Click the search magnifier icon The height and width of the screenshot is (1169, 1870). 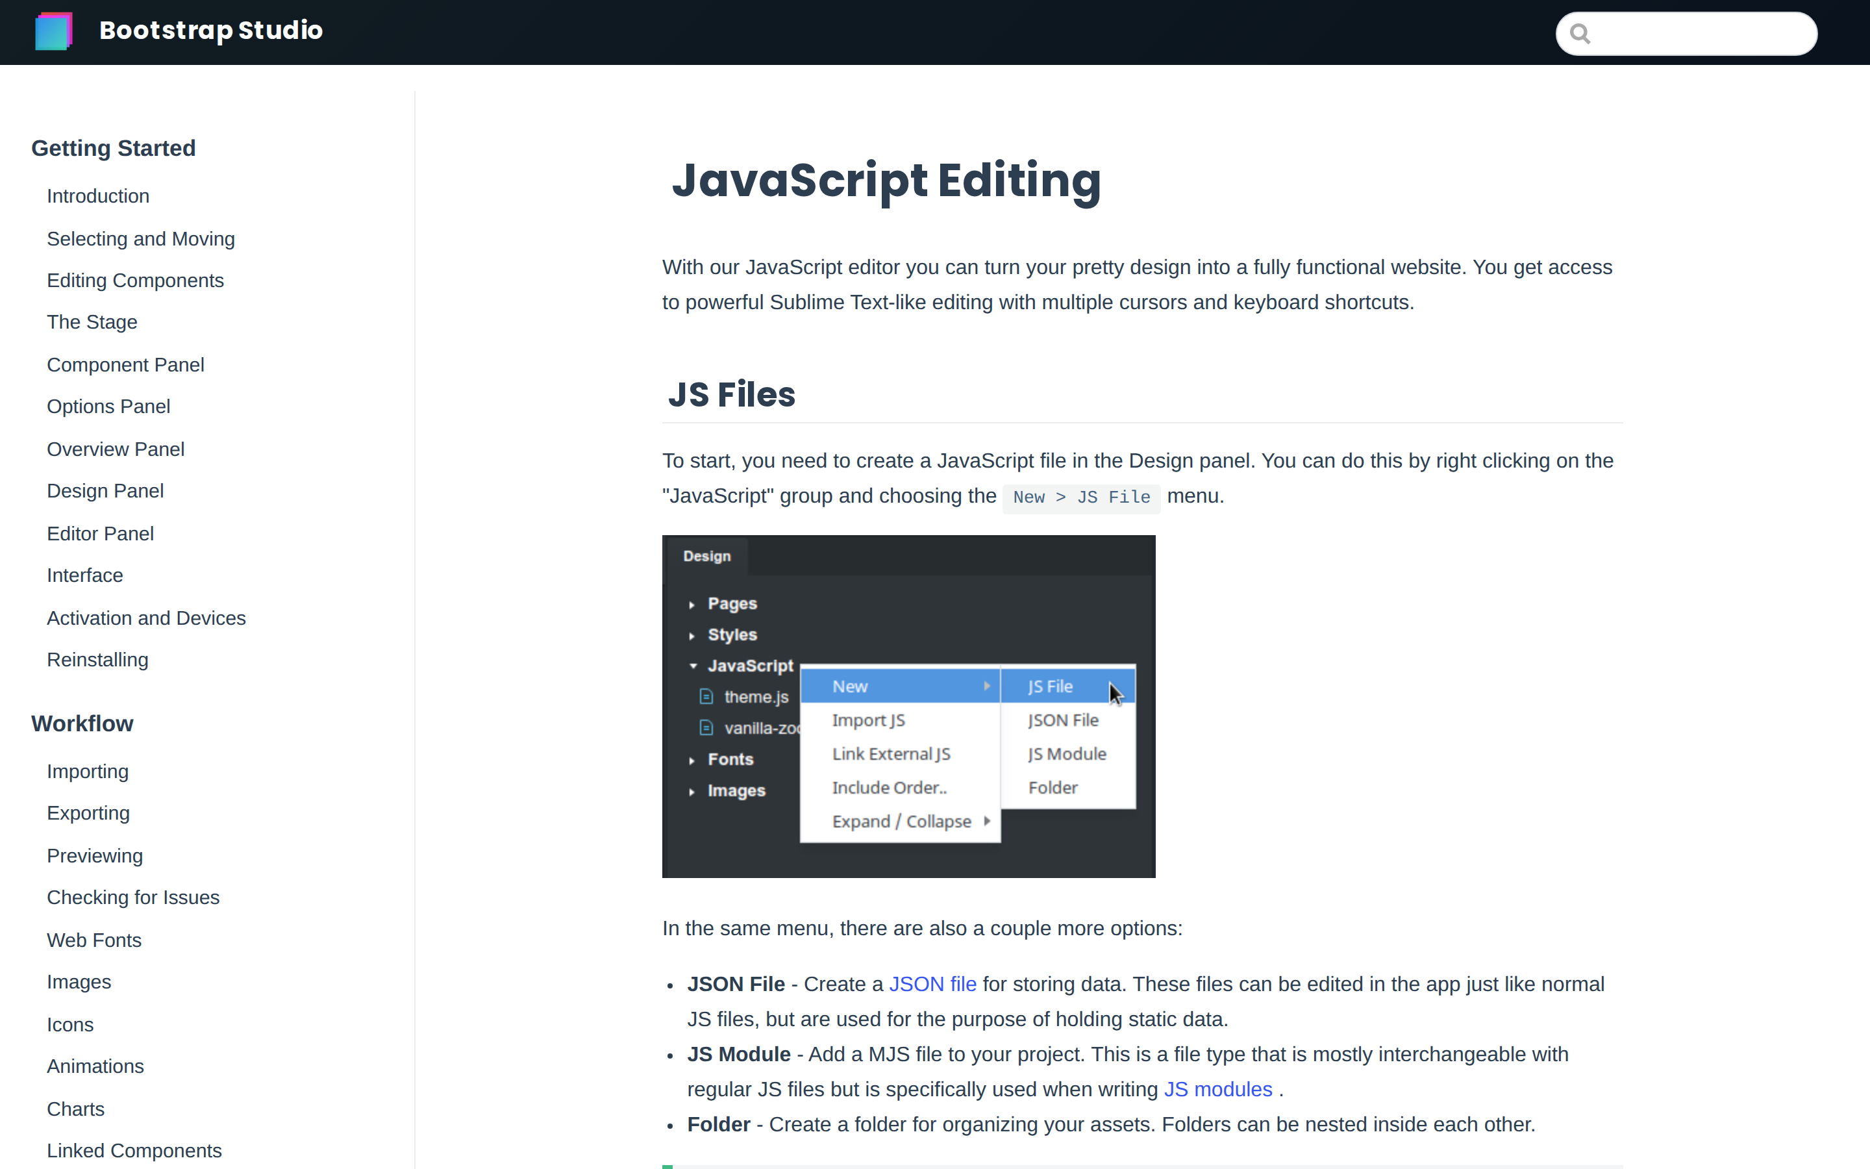[1580, 33]
